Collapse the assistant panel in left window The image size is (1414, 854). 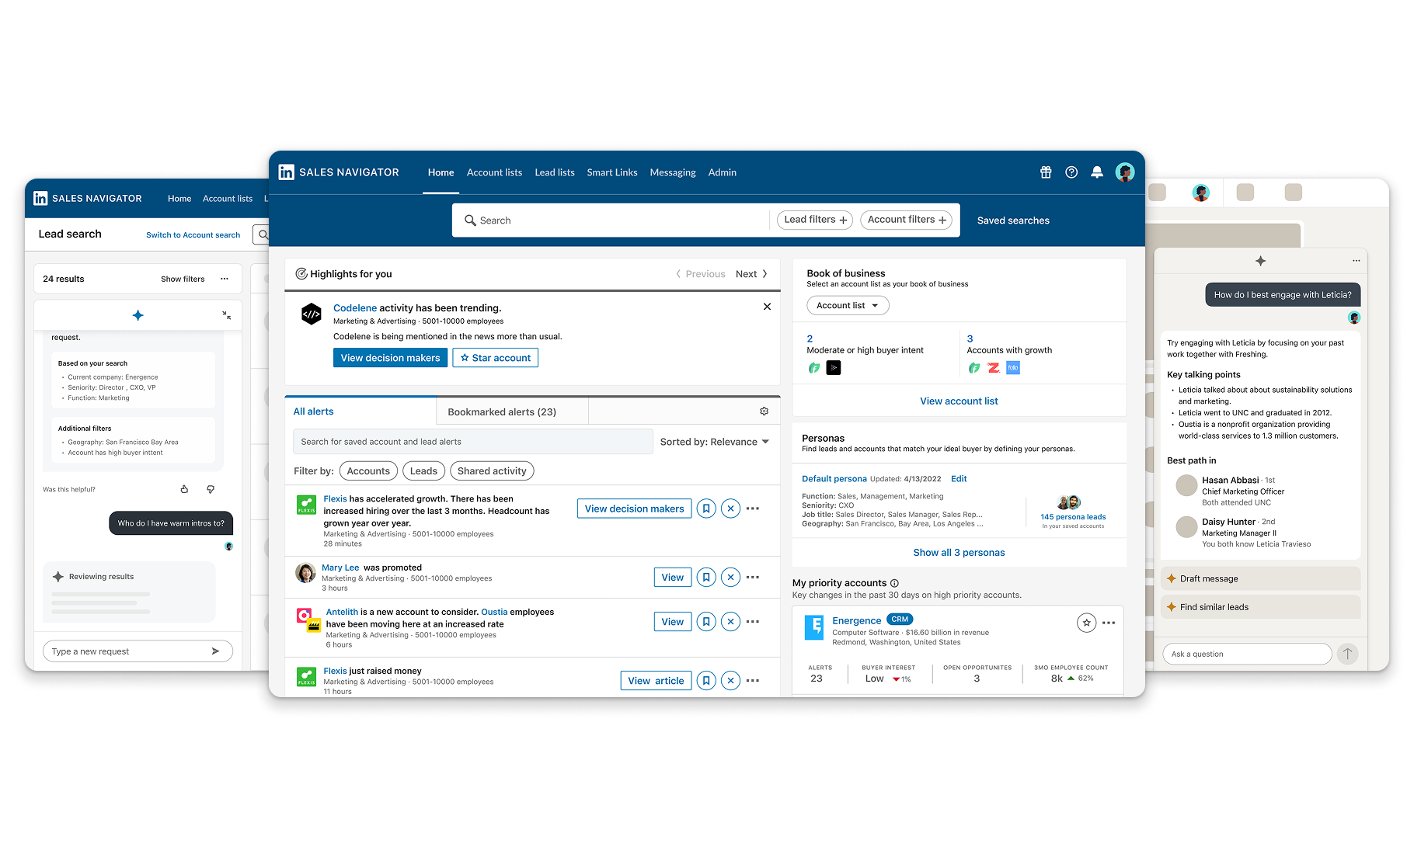pos(226,315)
